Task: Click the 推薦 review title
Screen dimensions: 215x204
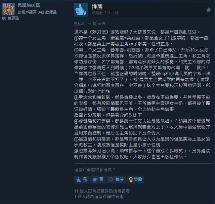Action: [x=97, y=7]
